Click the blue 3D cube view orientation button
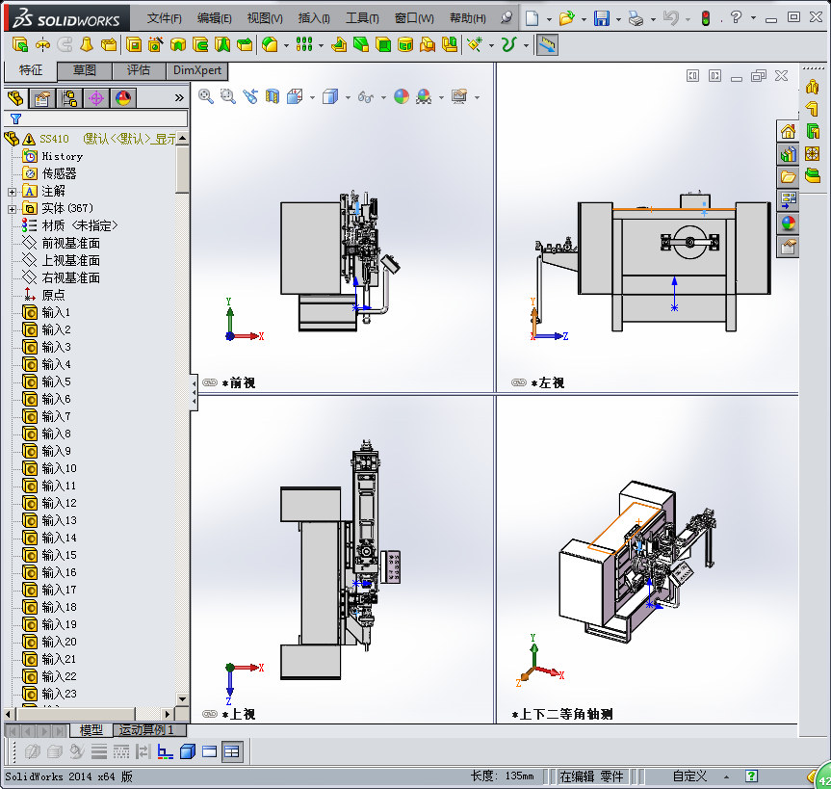 click(188, 751)
